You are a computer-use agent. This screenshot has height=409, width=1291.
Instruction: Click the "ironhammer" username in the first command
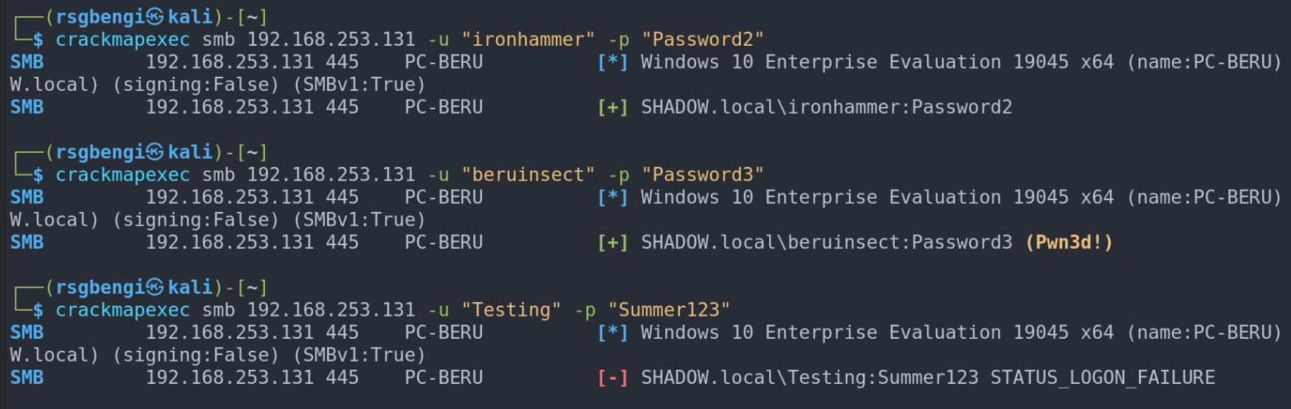pos(528,40)
